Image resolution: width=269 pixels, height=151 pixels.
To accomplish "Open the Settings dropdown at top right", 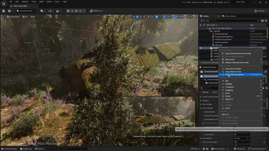I will (260, 11).
